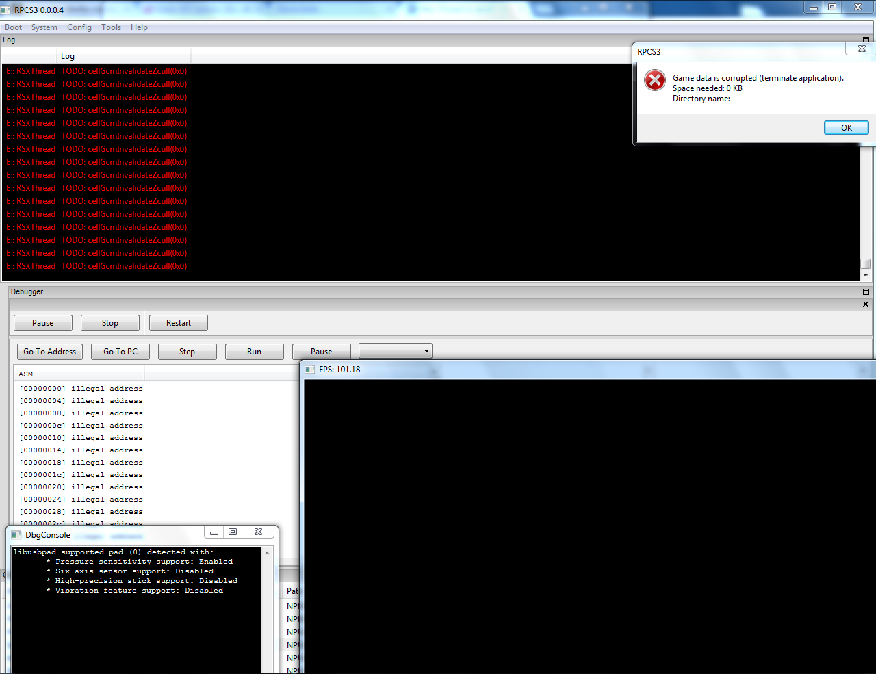
Task: Maximize the DbgConsole window
Action: coord(233,532)
